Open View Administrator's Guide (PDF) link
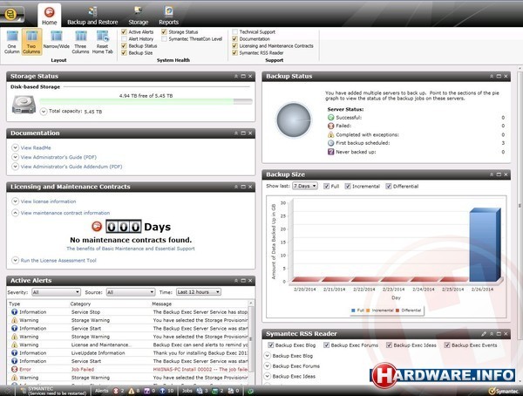The width and height of the screenshot is (523, 396). coord(58,157)
